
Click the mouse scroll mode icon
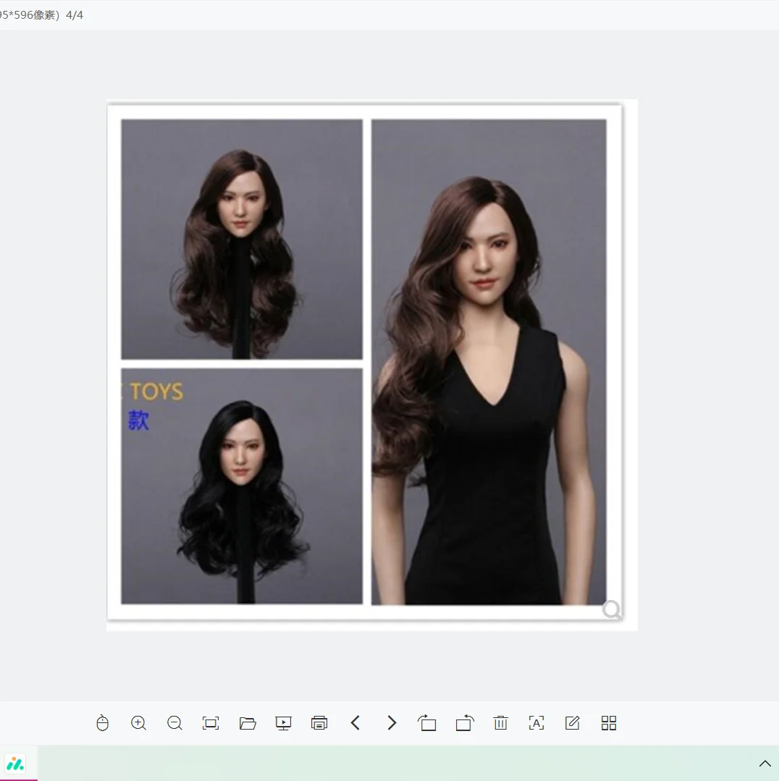pos(103,723)
